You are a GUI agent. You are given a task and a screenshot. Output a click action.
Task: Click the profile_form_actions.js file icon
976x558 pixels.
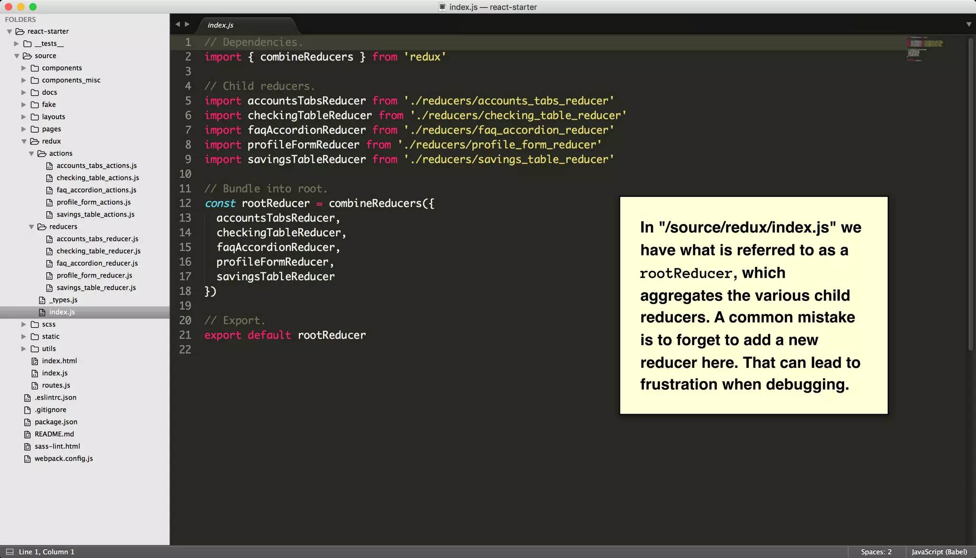coord(50,203)
